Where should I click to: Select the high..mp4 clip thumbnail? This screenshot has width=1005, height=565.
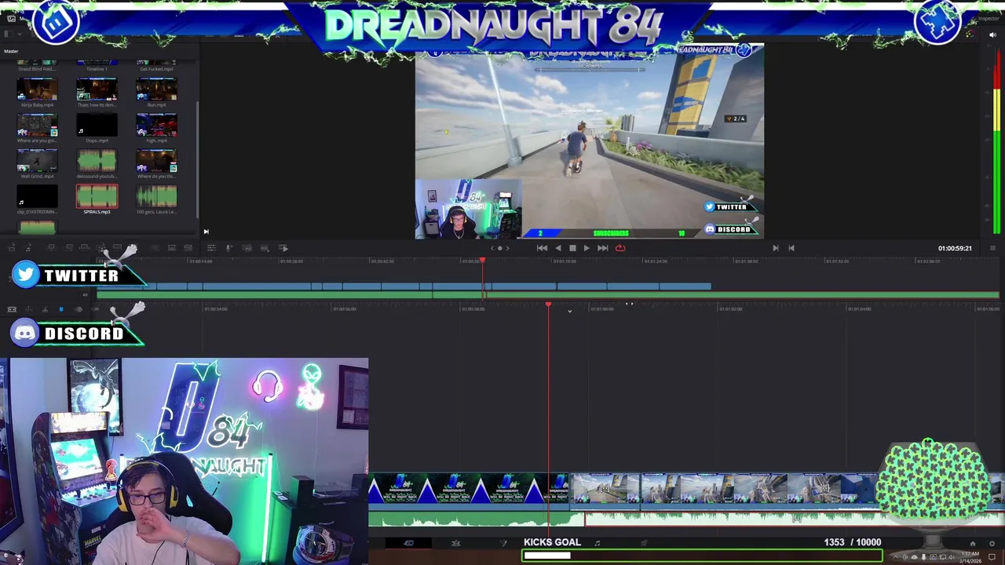[156, 125]
